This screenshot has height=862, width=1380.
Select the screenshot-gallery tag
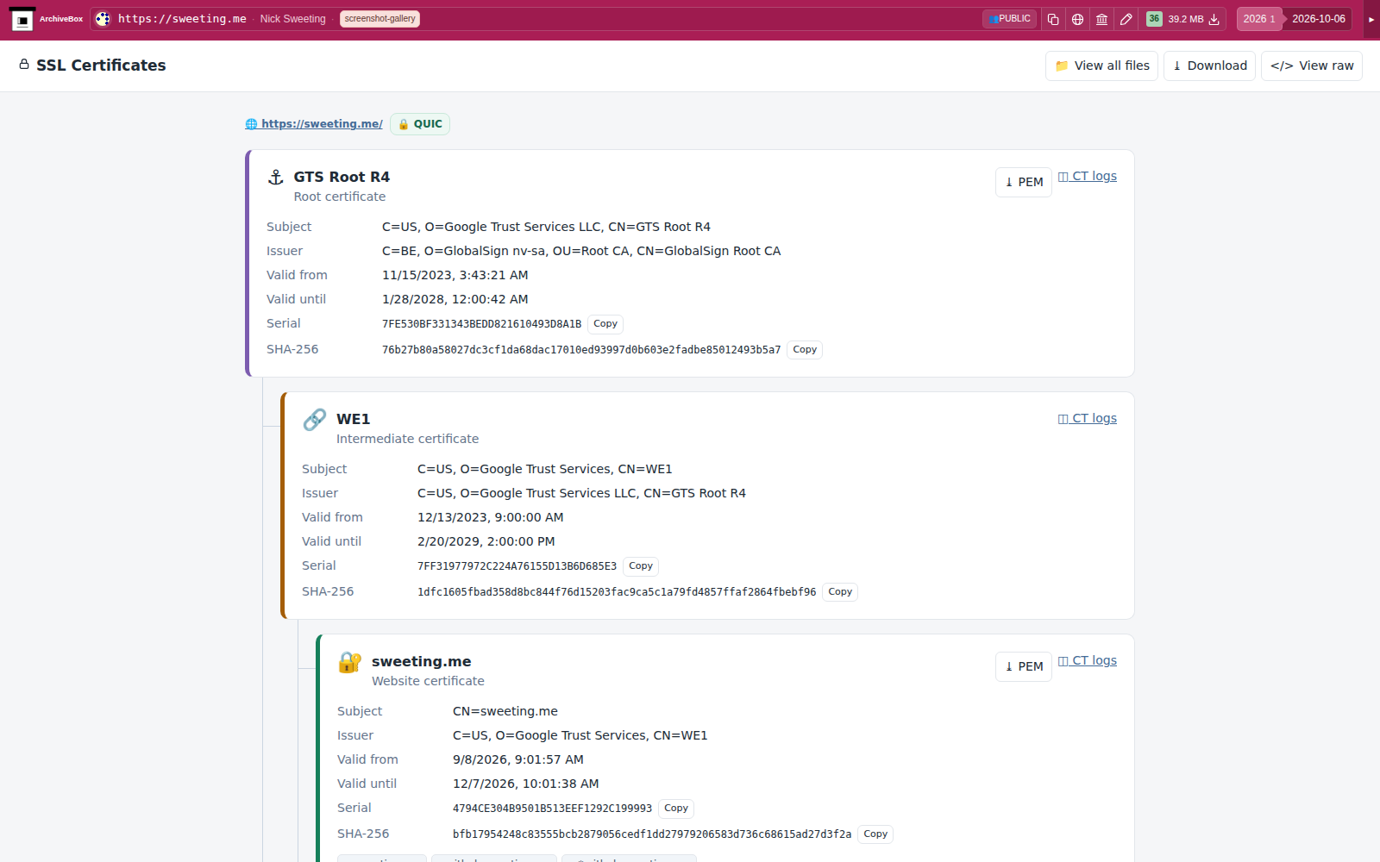(x=379, y=19)
